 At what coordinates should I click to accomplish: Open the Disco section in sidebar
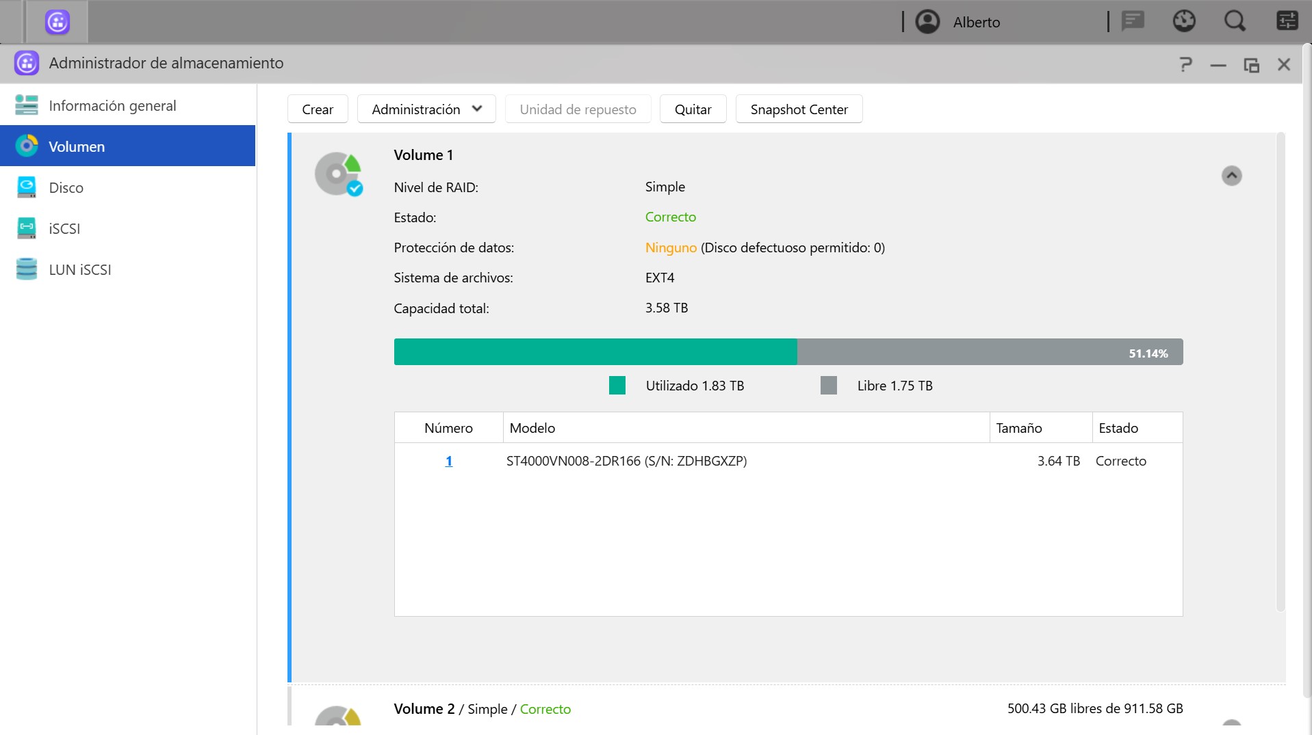66,188
